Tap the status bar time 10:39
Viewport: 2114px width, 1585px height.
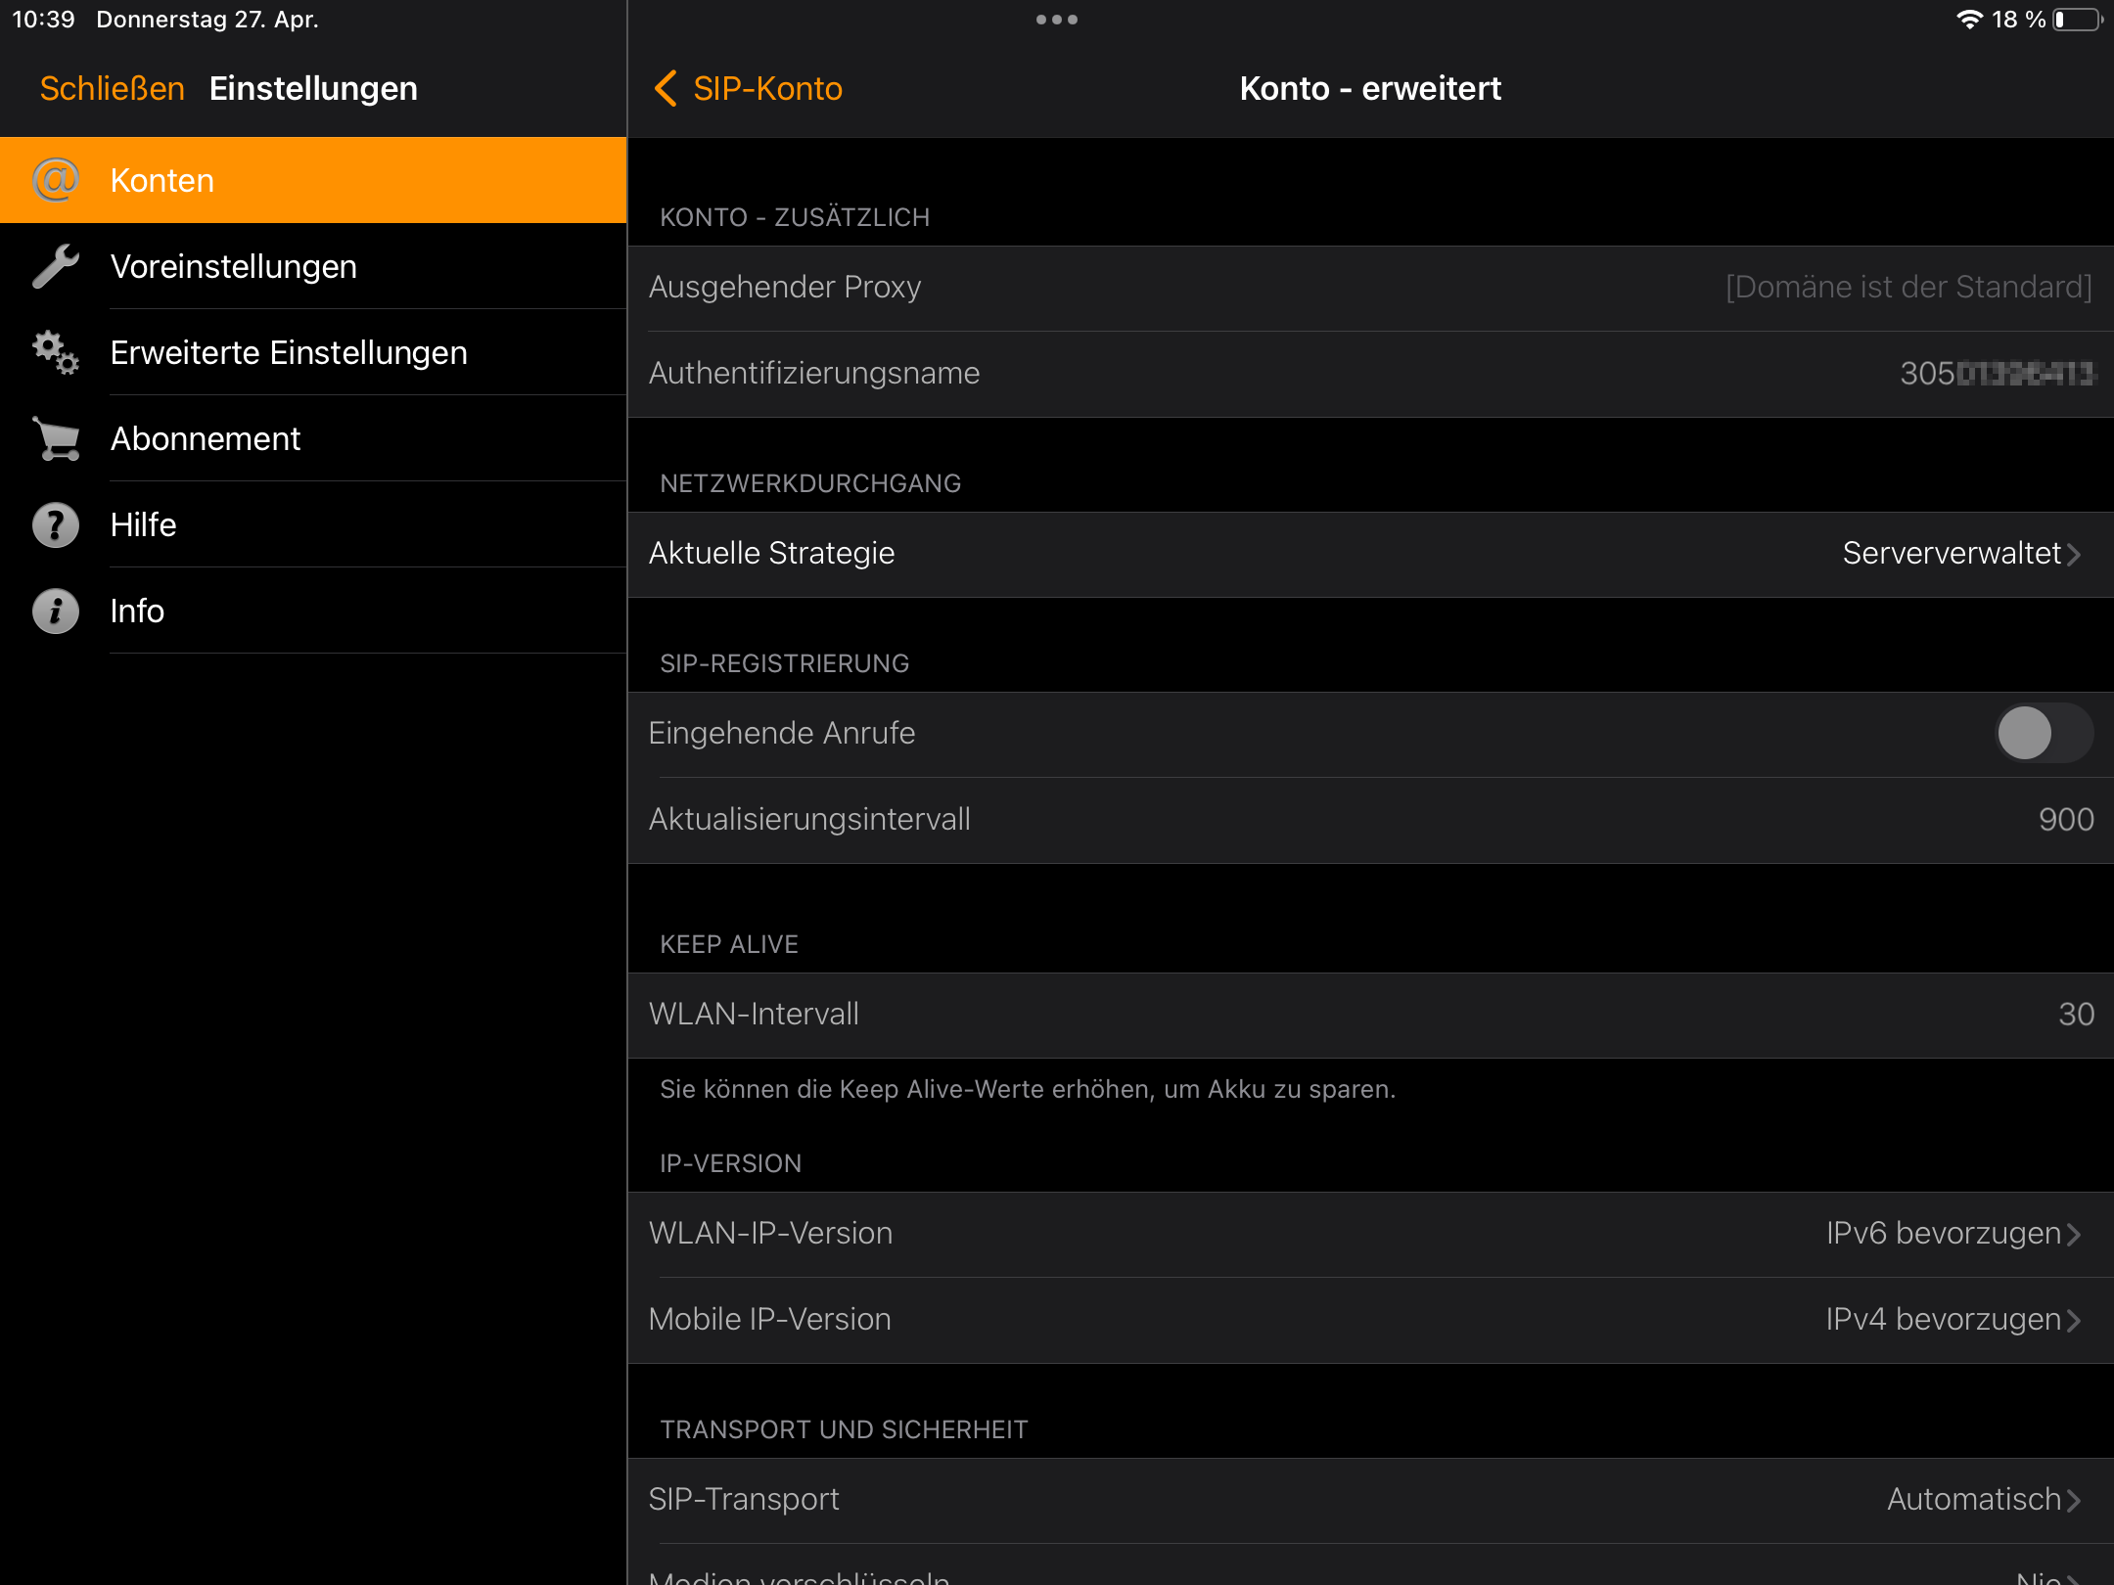(43, 20)
